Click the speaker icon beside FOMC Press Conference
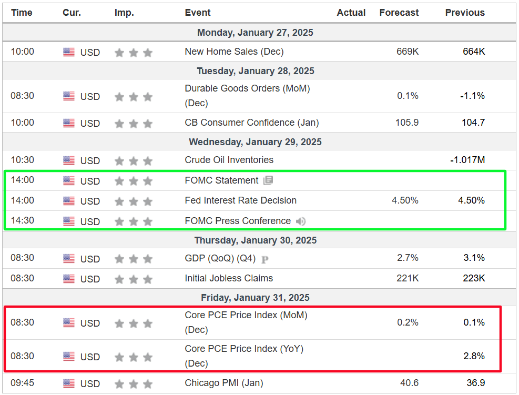 [x=301, y=221]
